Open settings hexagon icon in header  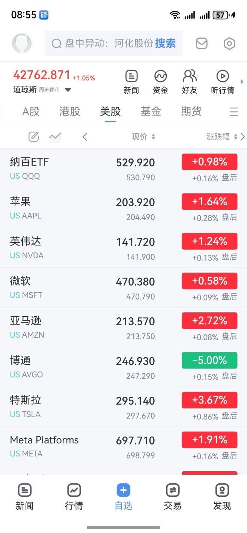229,44
